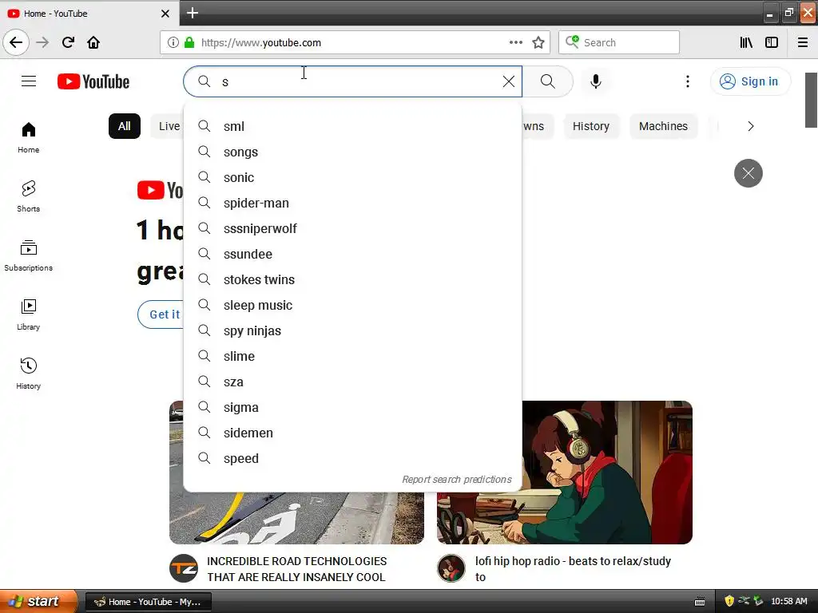
Task: Choose the 'spider-man' suggestion
Action: 352,203
